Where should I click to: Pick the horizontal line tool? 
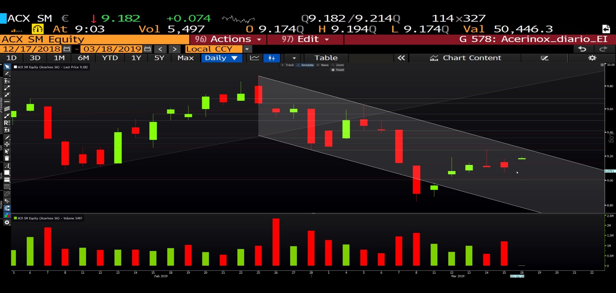tap(7, 102)
